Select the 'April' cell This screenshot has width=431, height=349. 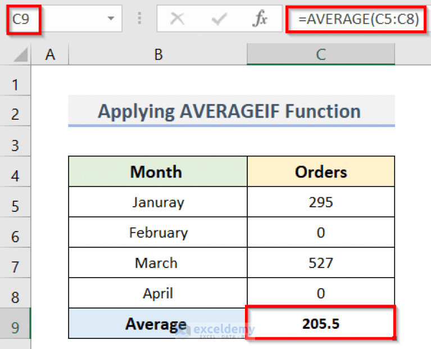click(x=158, y=293)
